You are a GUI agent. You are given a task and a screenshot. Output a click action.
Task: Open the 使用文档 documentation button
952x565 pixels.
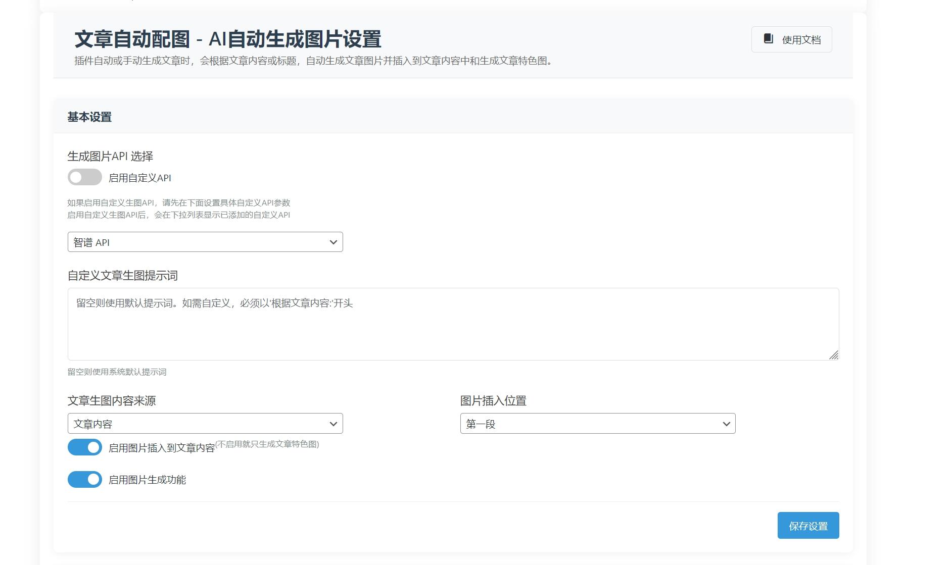(791, 39)
